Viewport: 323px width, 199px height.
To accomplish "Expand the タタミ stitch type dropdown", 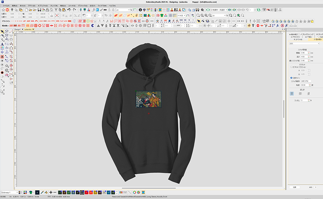I will coord(319,44).
